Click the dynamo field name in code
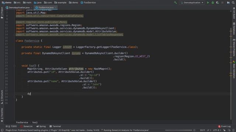 click(x=76, y=53)
